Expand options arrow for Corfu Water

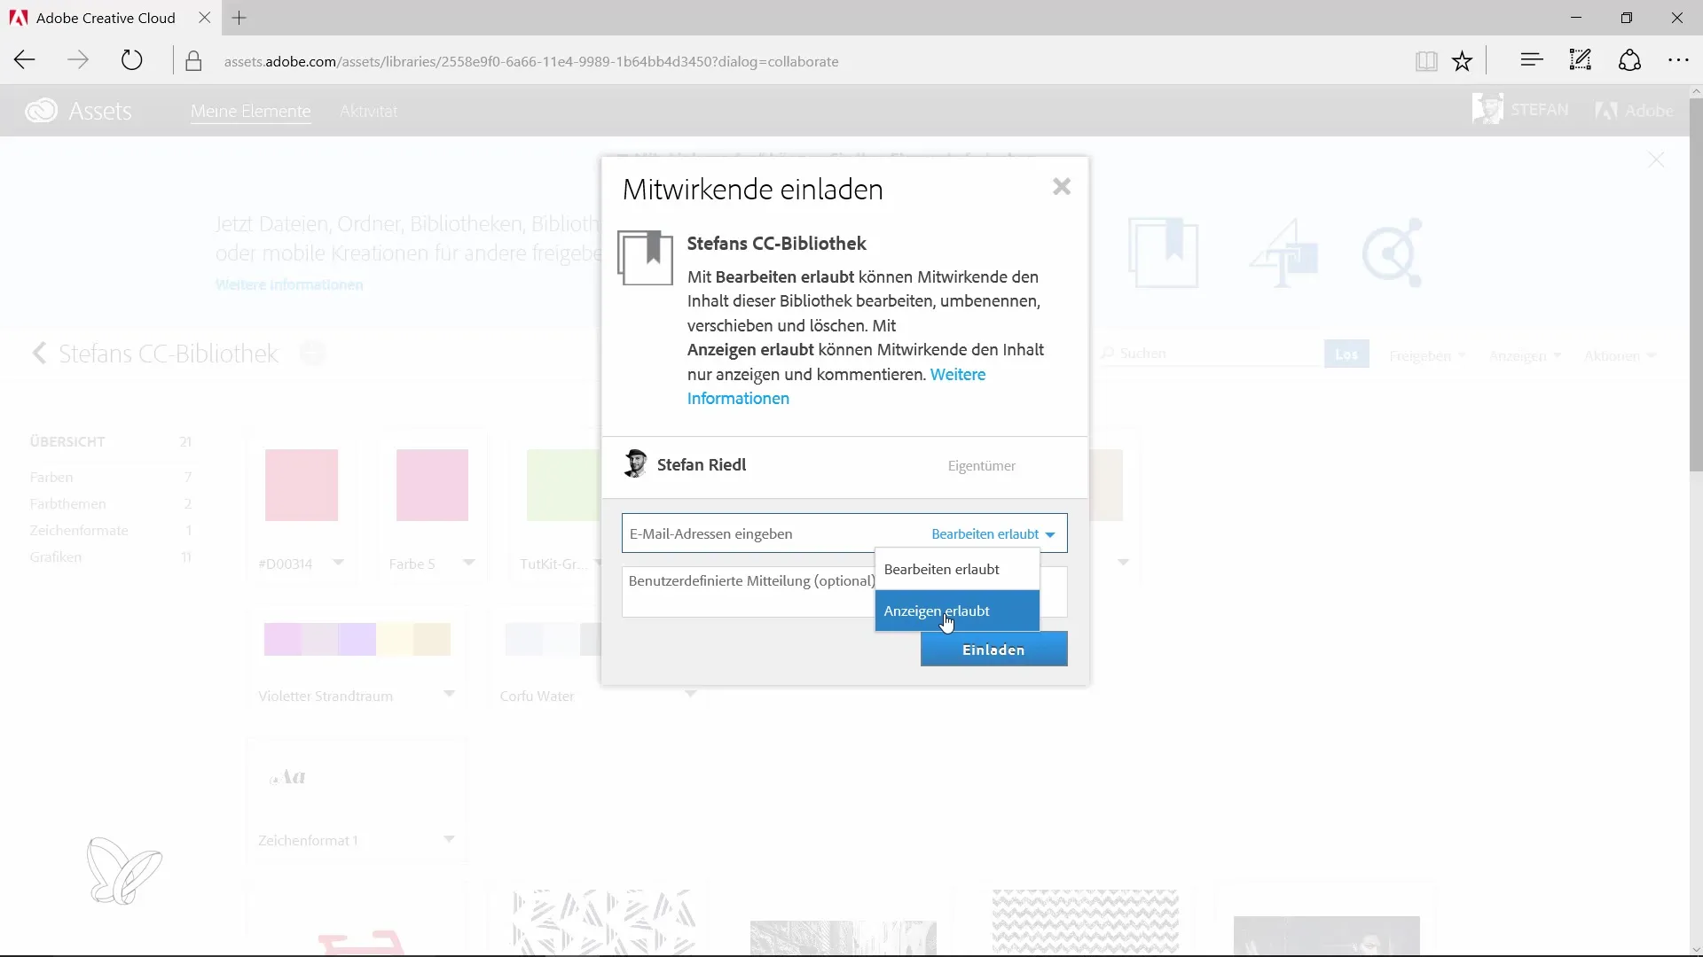point(690,694)
